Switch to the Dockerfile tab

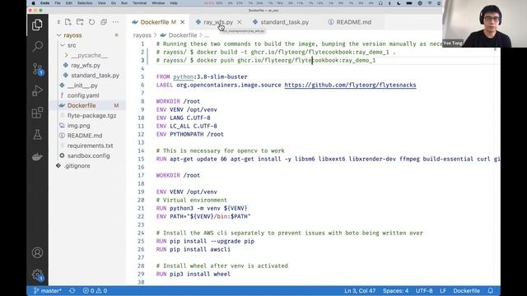click(x=155, y=22)
